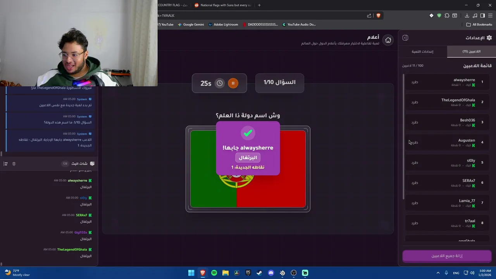Click the clock icon beside 25s
The image size is (496, 279).
[x=220, y=83]
